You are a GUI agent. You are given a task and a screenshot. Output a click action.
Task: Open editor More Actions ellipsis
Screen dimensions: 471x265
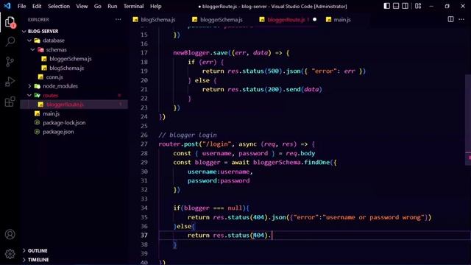pyautogui.click(x=461, y=20)
